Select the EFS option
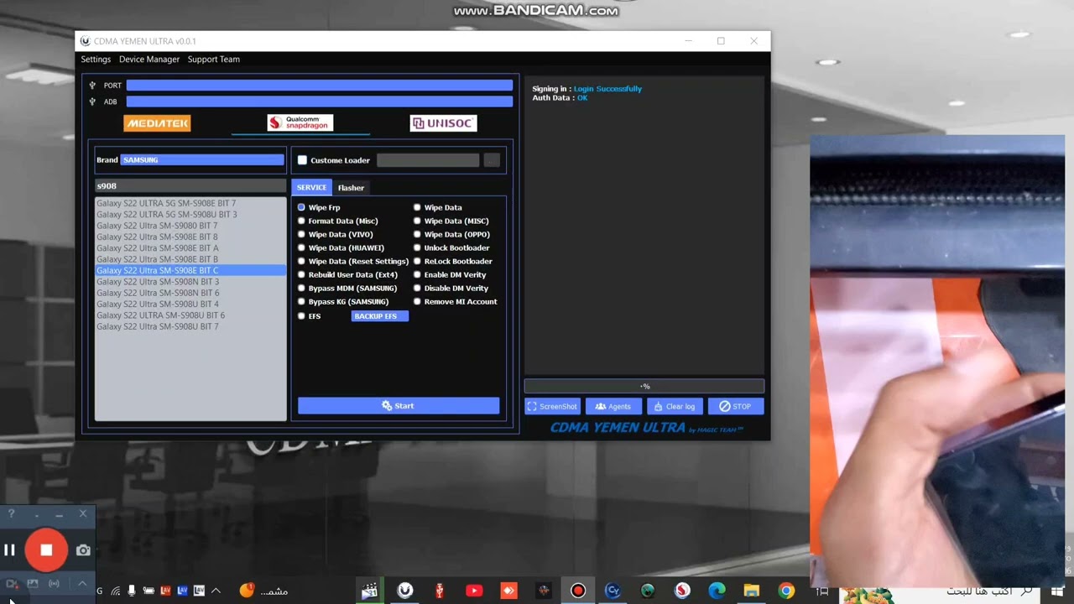The width and height of the screenshot is (1074, 604). (x=310, y=316)
